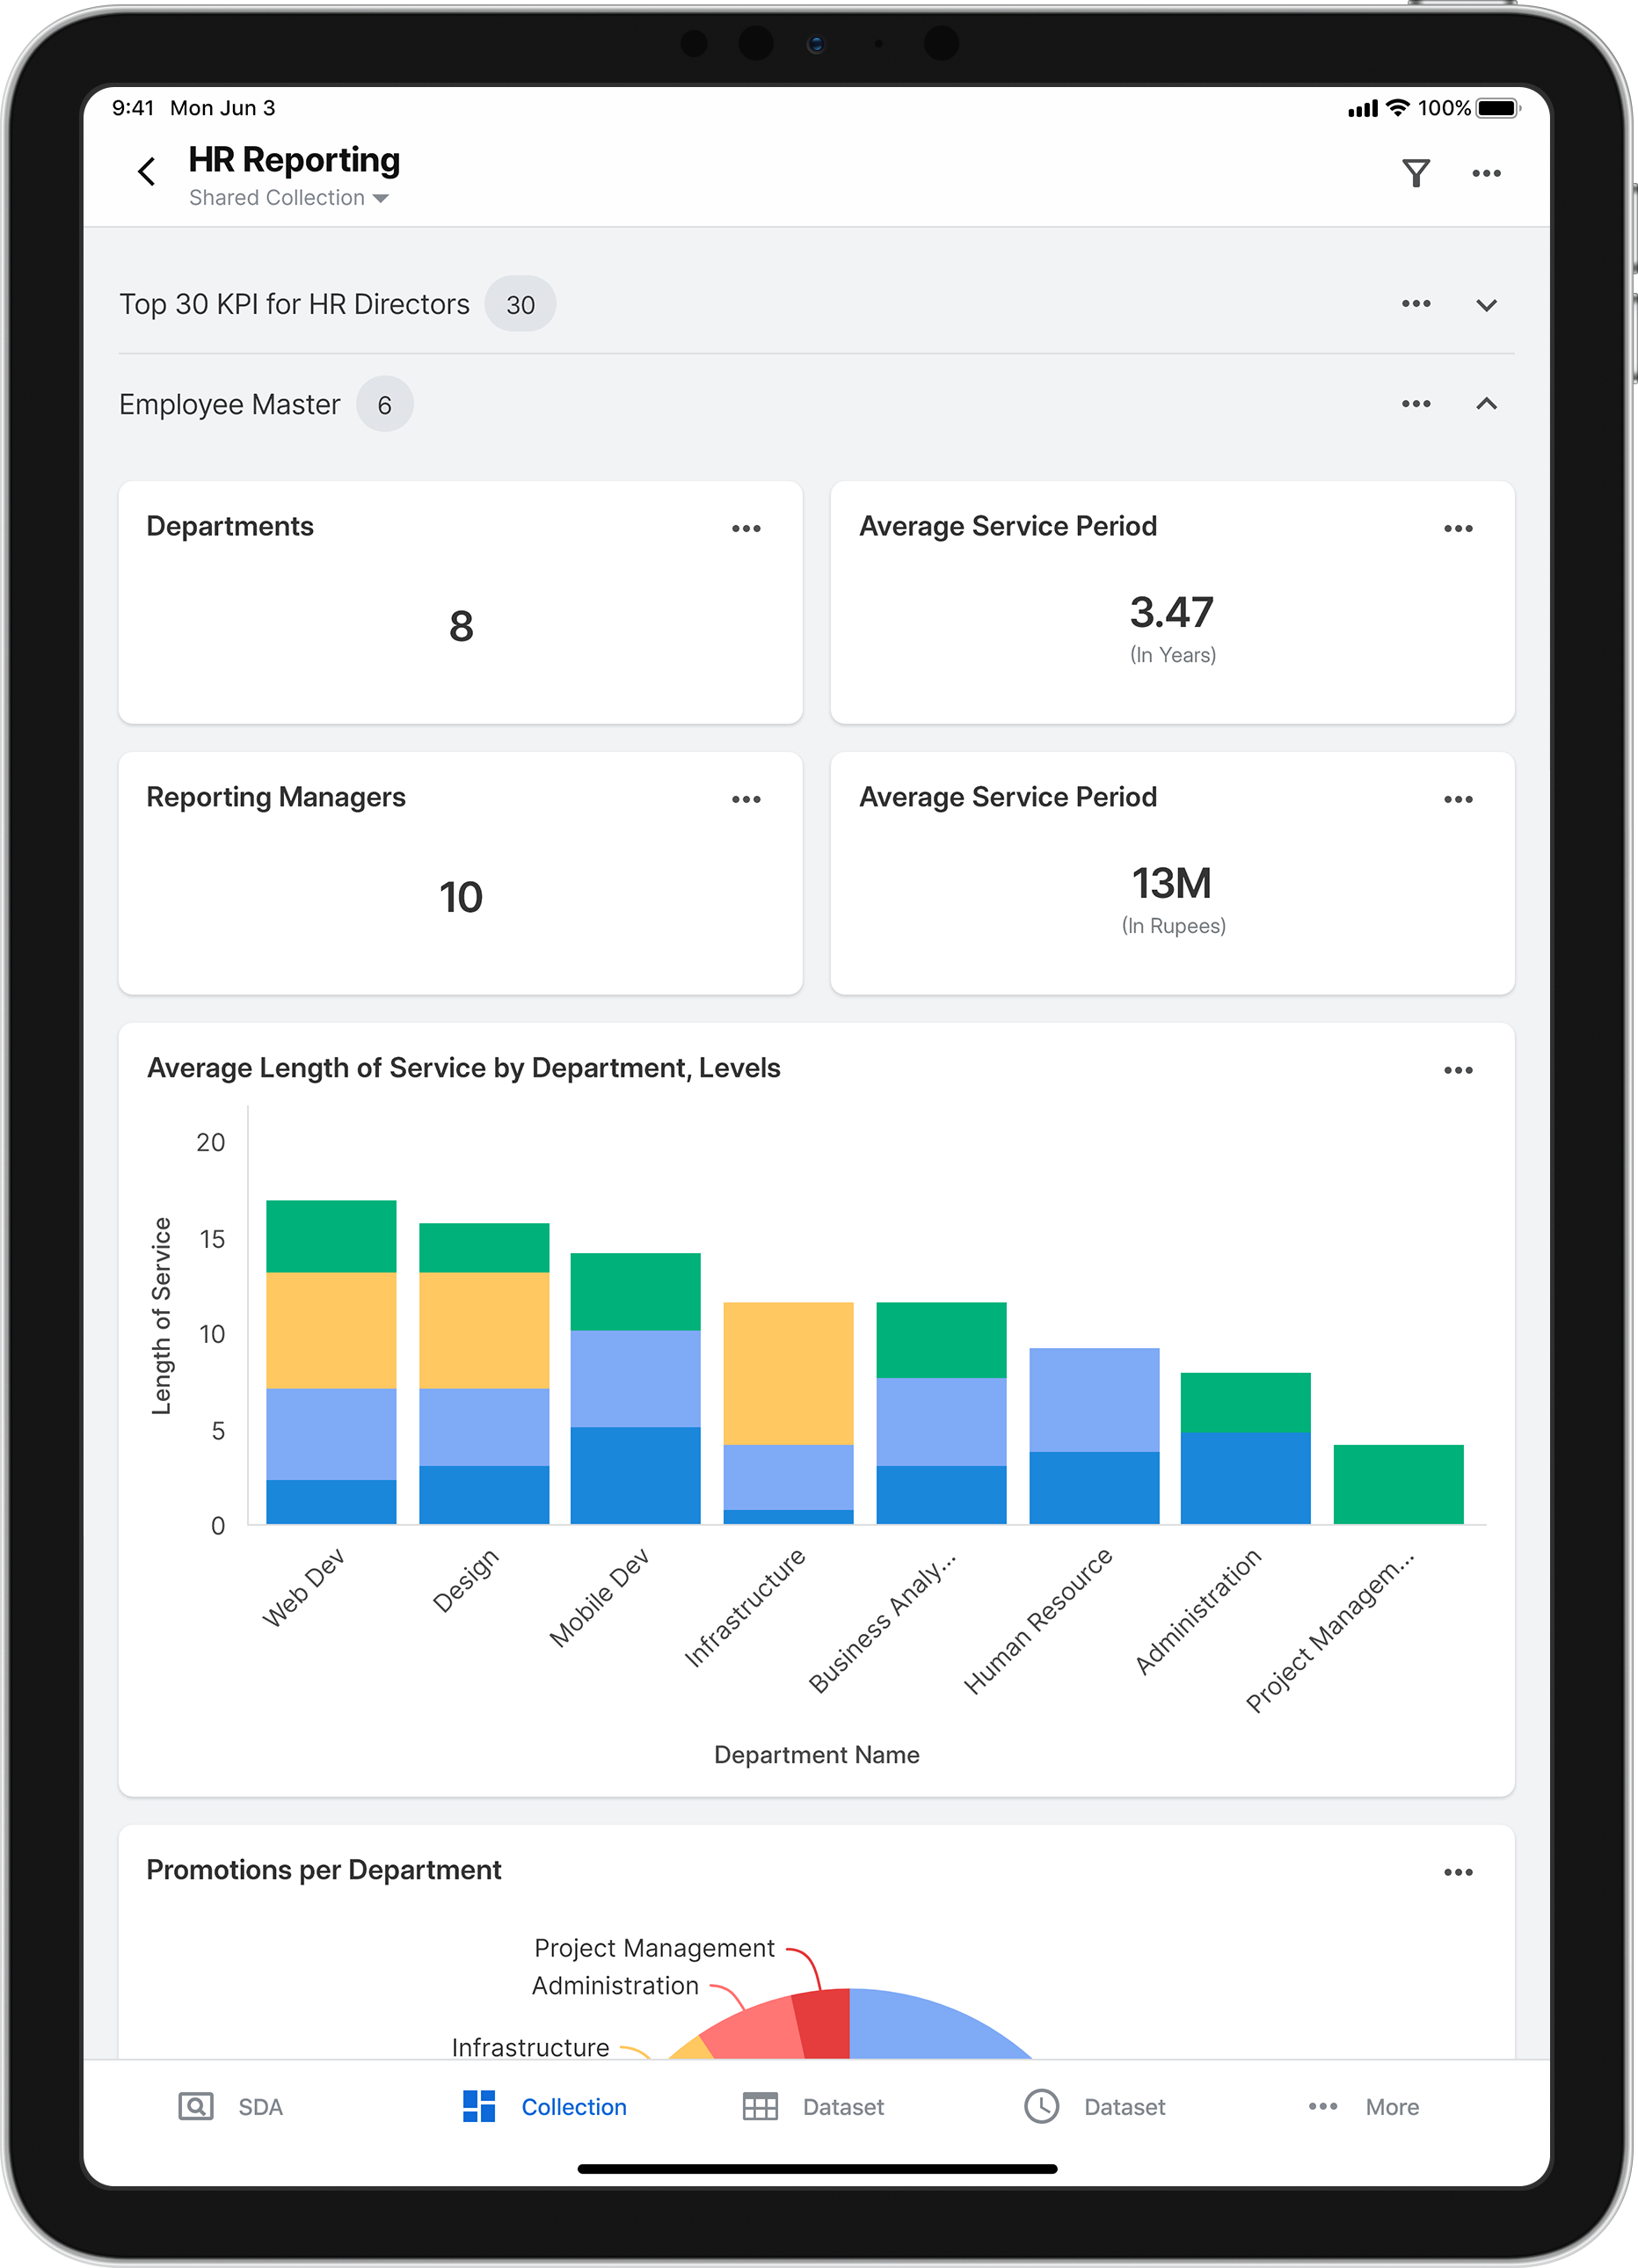Click the dark red Project Management pie slice

tap(825, 2024)
